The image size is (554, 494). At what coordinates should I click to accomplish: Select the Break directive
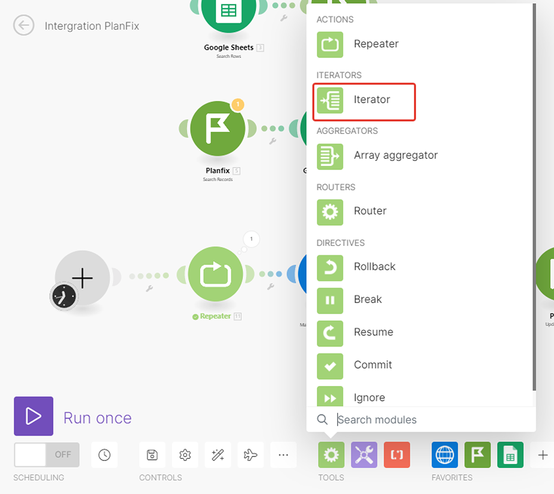coord(349,301)
